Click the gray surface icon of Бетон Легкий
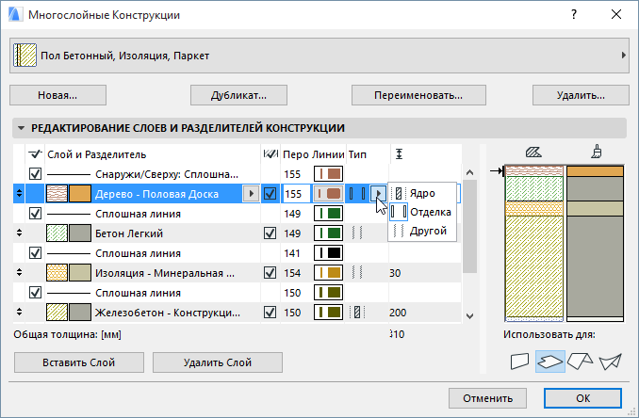 click(x=80, y=233)
